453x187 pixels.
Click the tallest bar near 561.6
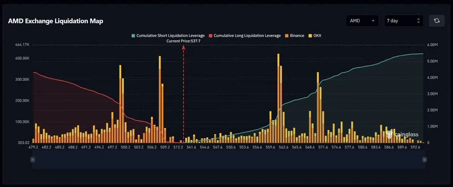click(278, 98)
